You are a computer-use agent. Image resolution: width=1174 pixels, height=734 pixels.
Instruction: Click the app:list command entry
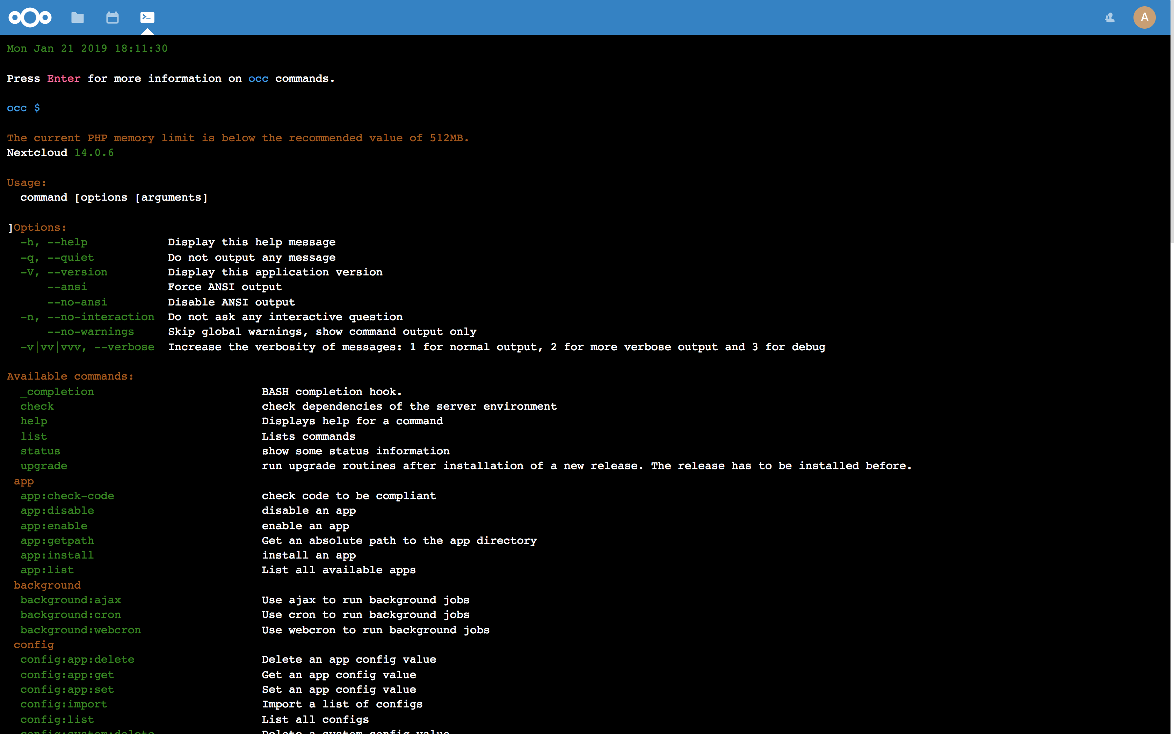[x=47, y=570]
